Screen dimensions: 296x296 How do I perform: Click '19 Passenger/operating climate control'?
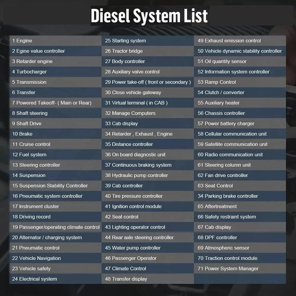click(55, 227)
